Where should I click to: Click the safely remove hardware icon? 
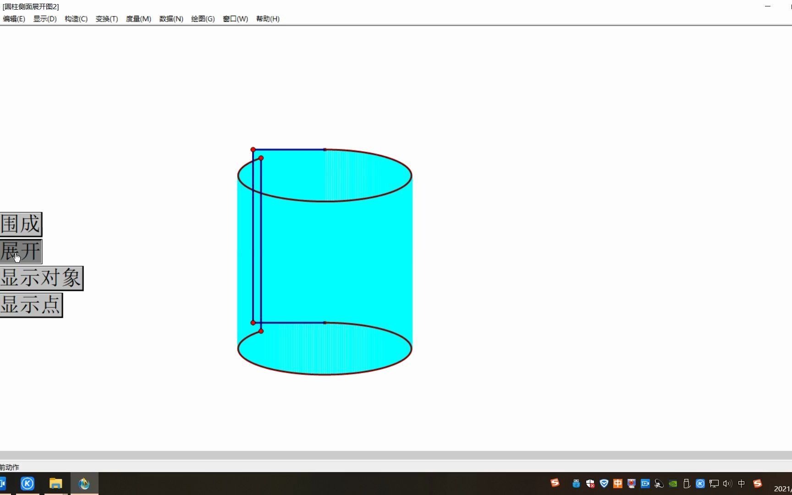click(687, 484)
